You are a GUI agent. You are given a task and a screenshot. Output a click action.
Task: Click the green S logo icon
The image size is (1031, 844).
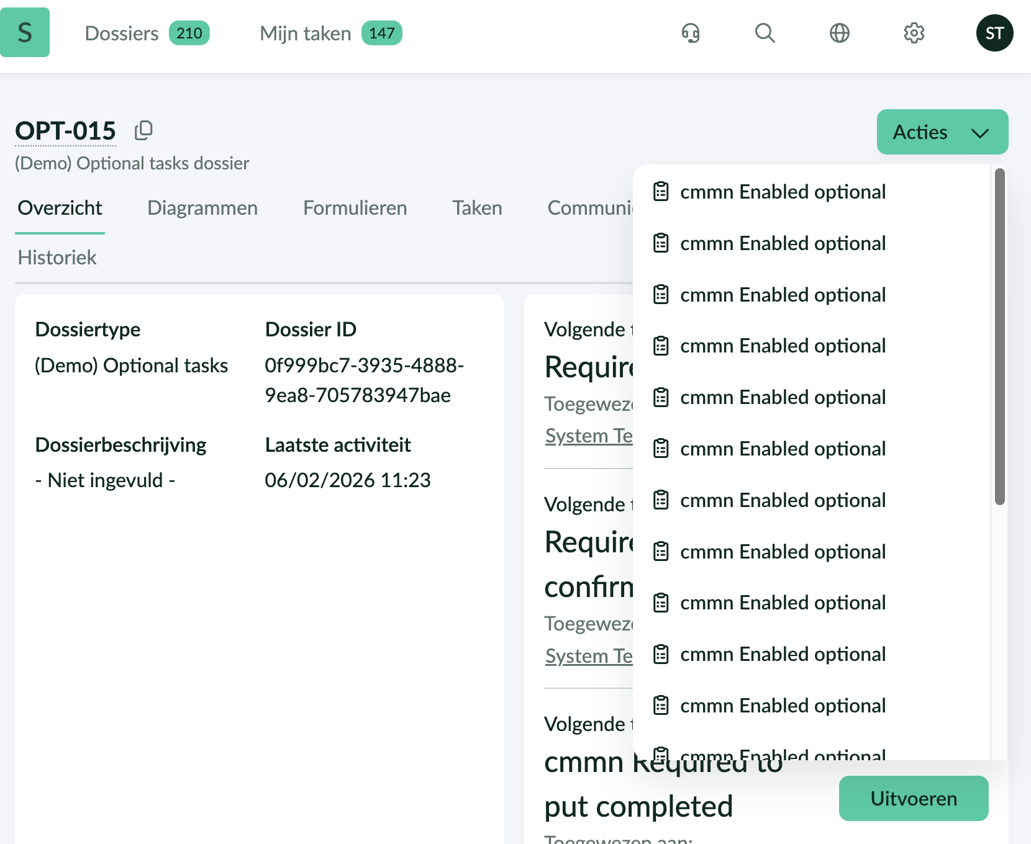[x=25, y=32]
